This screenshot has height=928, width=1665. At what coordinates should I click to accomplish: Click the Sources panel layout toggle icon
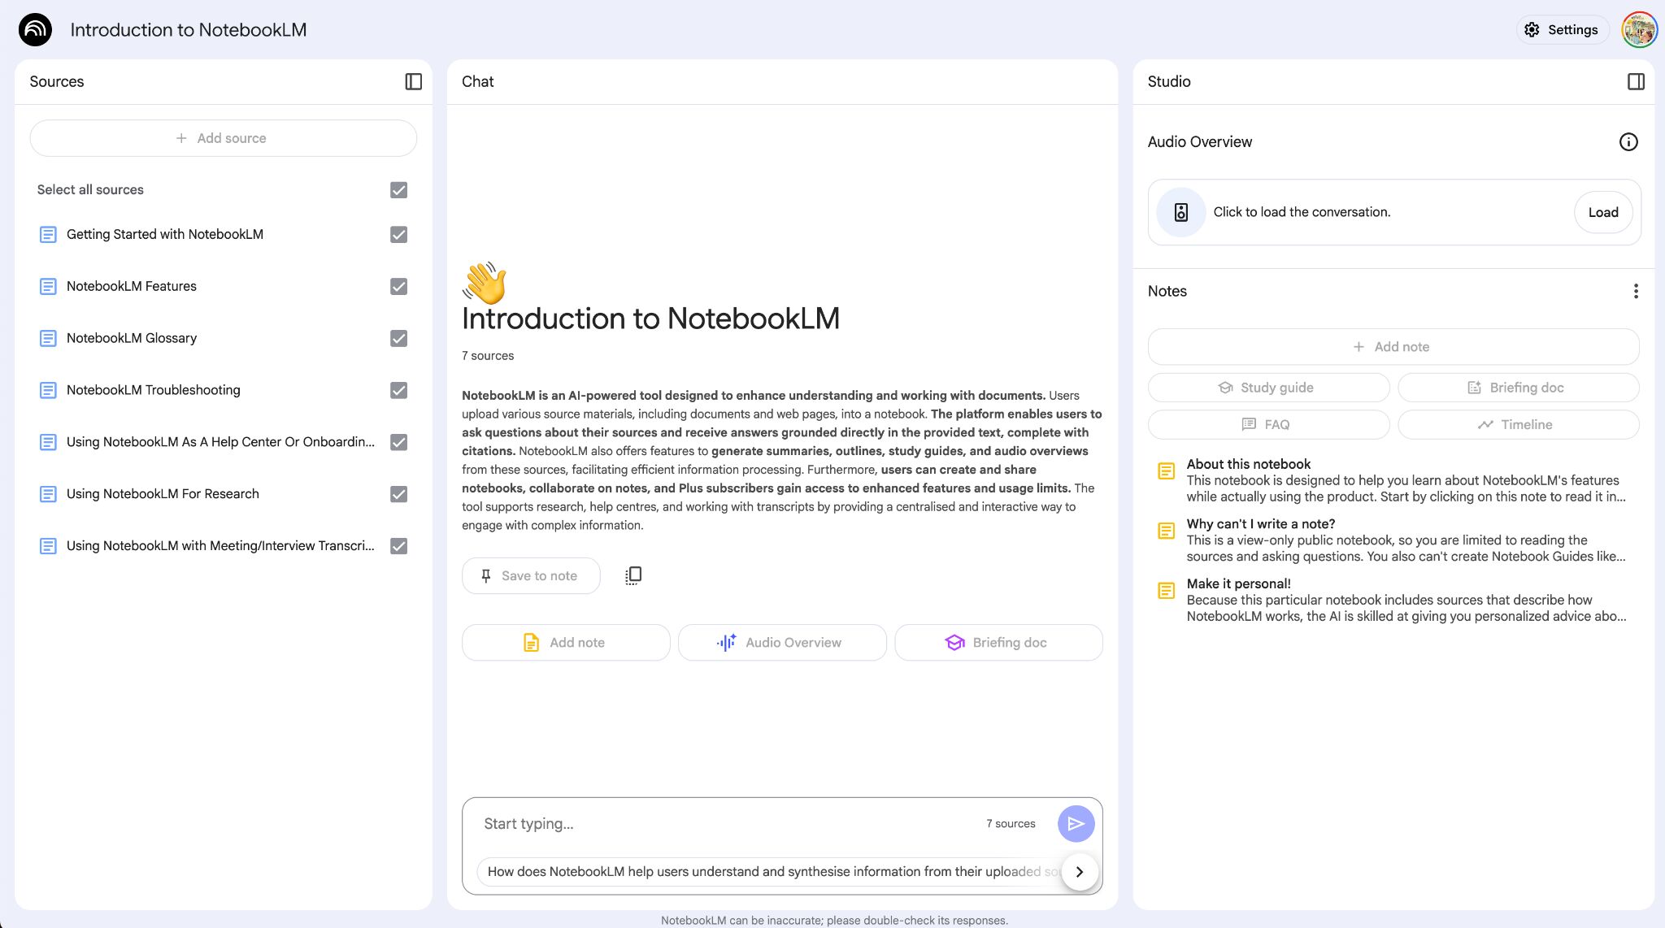412,81
